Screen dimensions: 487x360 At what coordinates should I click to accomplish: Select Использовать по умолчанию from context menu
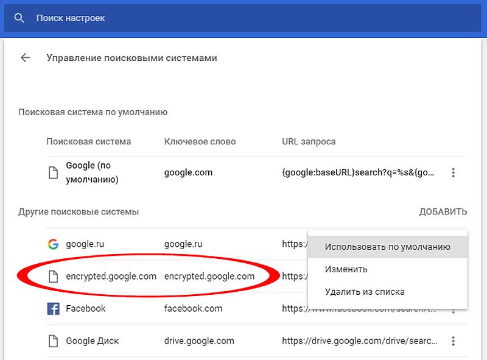pyautogui.click(x=388, y=247)
